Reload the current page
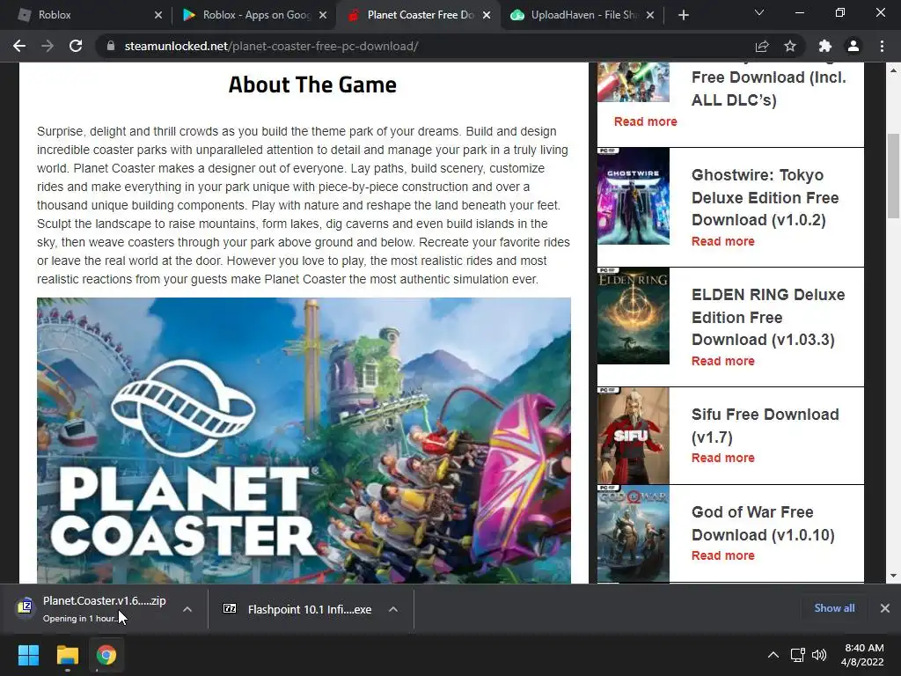901x676 pixels. click(76, 46)
